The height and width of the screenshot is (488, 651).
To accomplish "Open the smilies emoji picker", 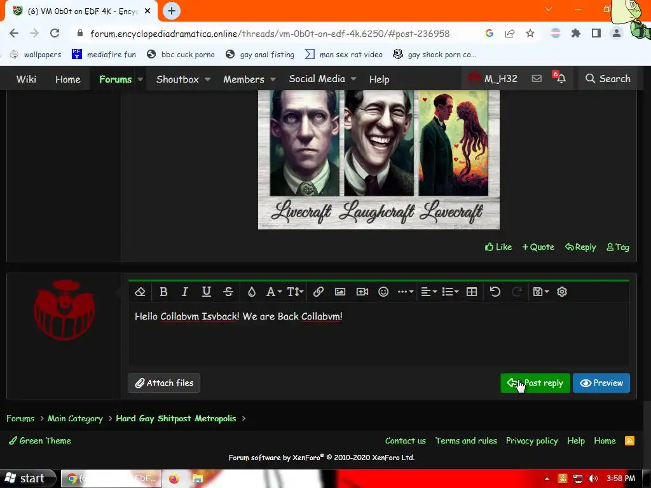I will click(383, 292).
